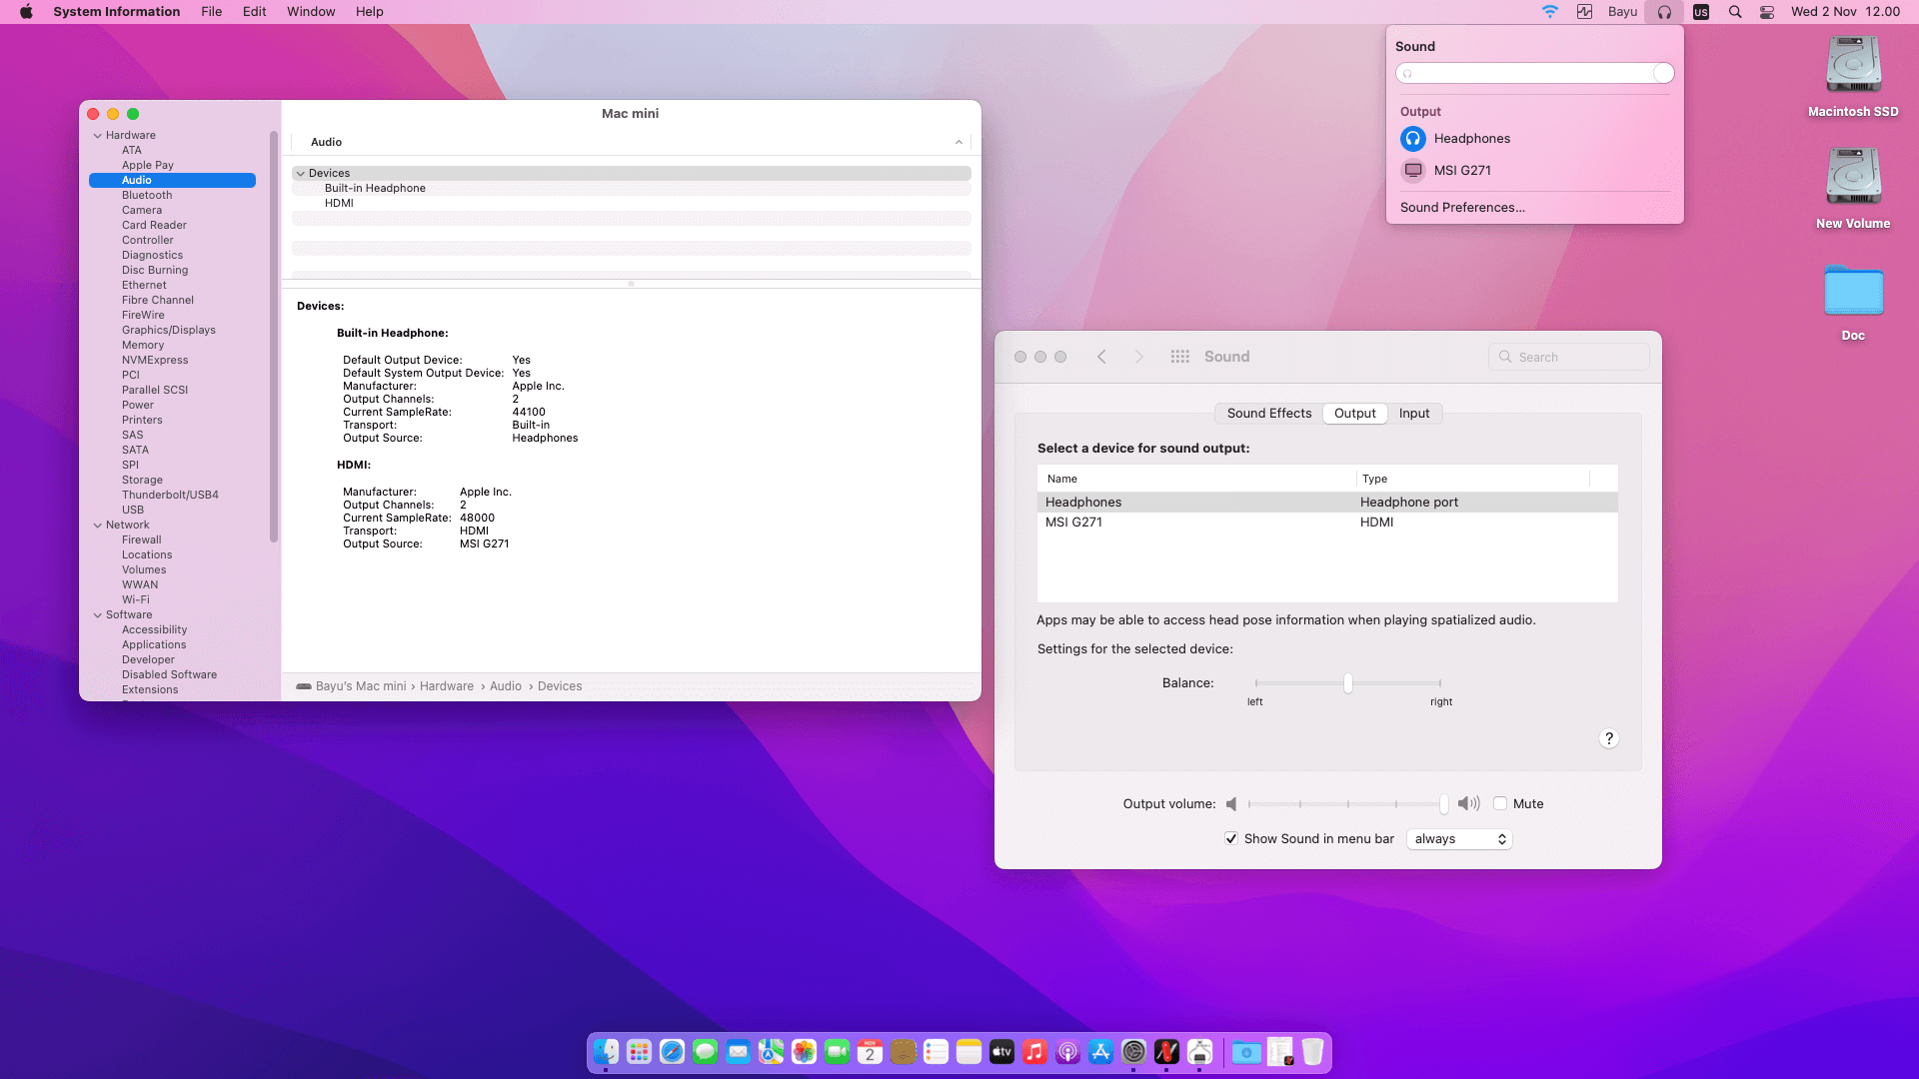Image resolution: width=1919 pixels, height=1079 pixels.
Task: Click the headphones sound icon in menu bar
Action: (1664, 12)
